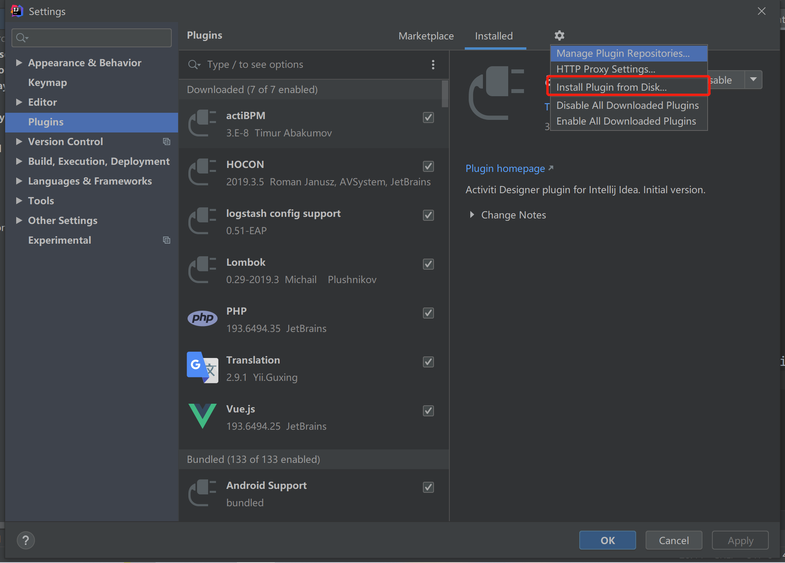Click the plugin search magnifier icon
Image resolution: width=785 pixels, height=563 pixels.
click(x=194, y=65)
